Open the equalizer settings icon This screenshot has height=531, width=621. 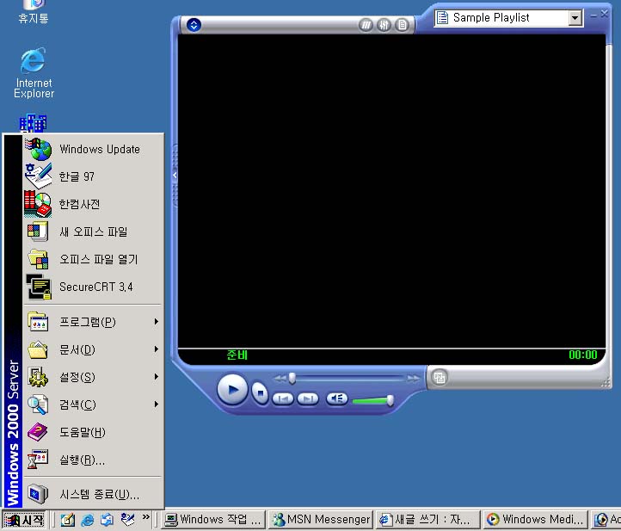click(385, 25)
